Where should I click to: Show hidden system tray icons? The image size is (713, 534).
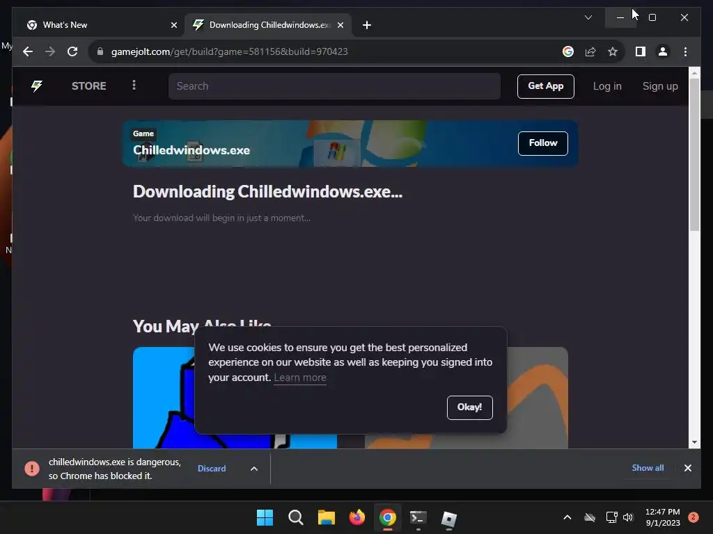pos(567,517)
